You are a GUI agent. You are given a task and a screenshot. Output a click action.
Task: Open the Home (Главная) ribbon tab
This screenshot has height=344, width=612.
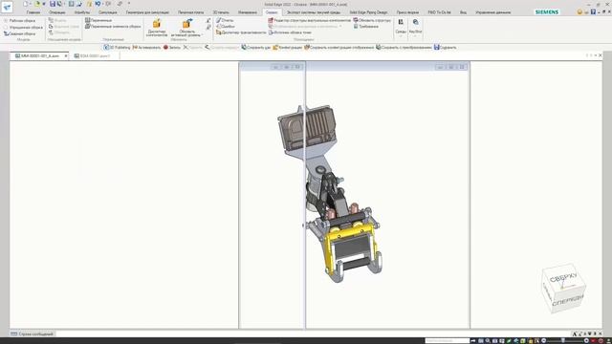(33, 12)
